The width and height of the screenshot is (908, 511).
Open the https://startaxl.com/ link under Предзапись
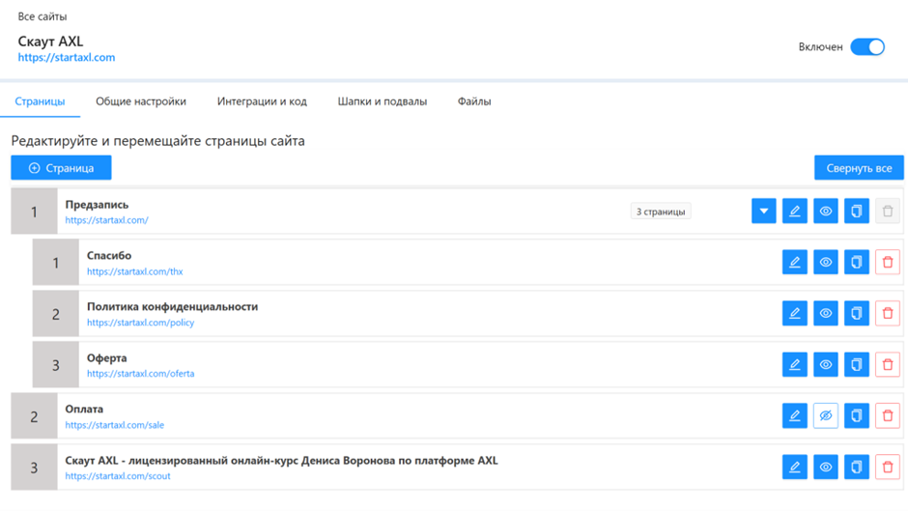point(106,220)
